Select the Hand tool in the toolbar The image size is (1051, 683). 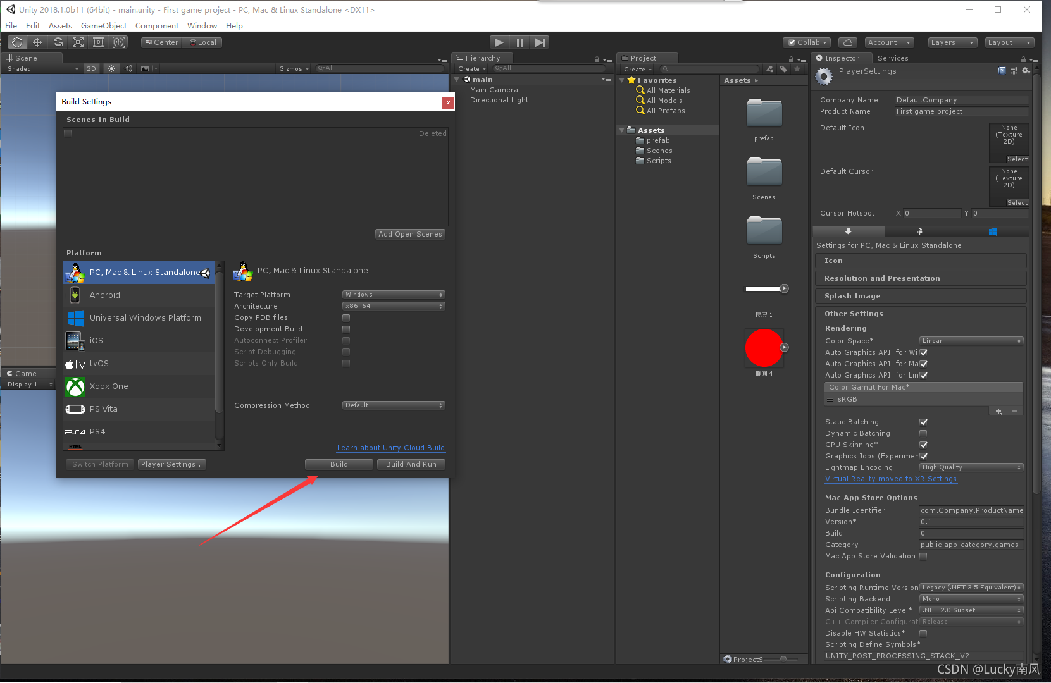pyautogui.click(x=17, y=42)
